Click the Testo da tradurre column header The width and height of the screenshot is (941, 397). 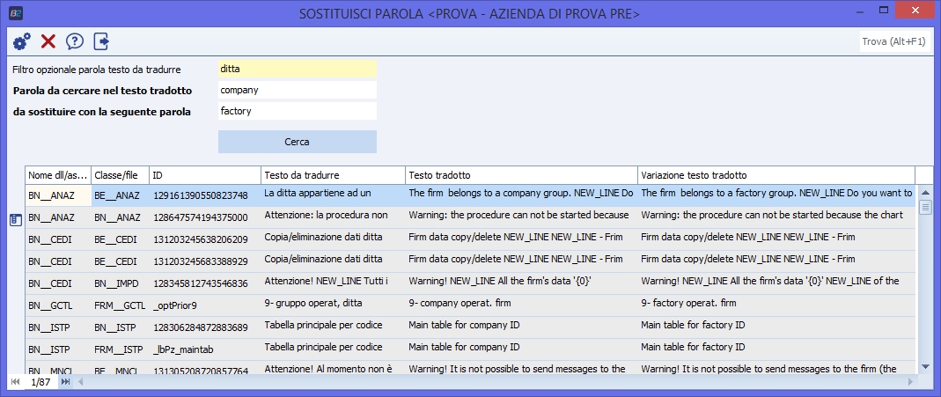click(x=333, y=175)
